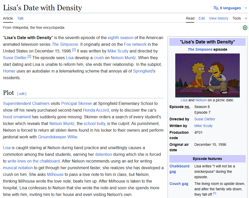Click the Couch gag link
This screenshot has height=198, width=249.
(179, 184)
